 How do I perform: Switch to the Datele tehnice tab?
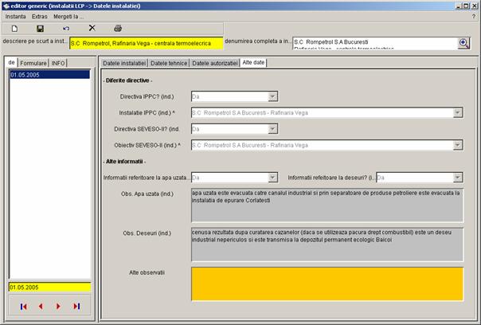[x=168, y=62]
